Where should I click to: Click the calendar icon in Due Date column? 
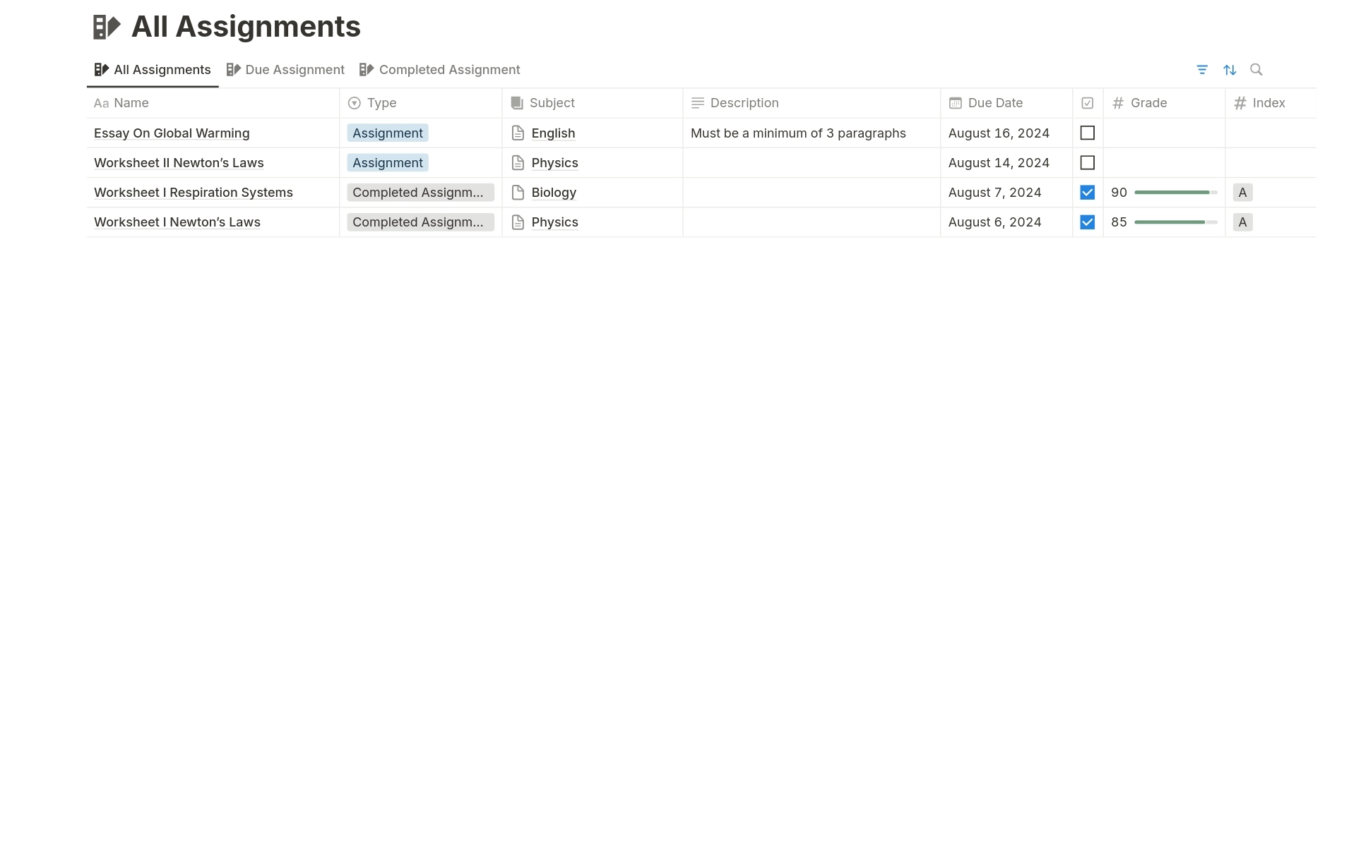tap(954, 102)
